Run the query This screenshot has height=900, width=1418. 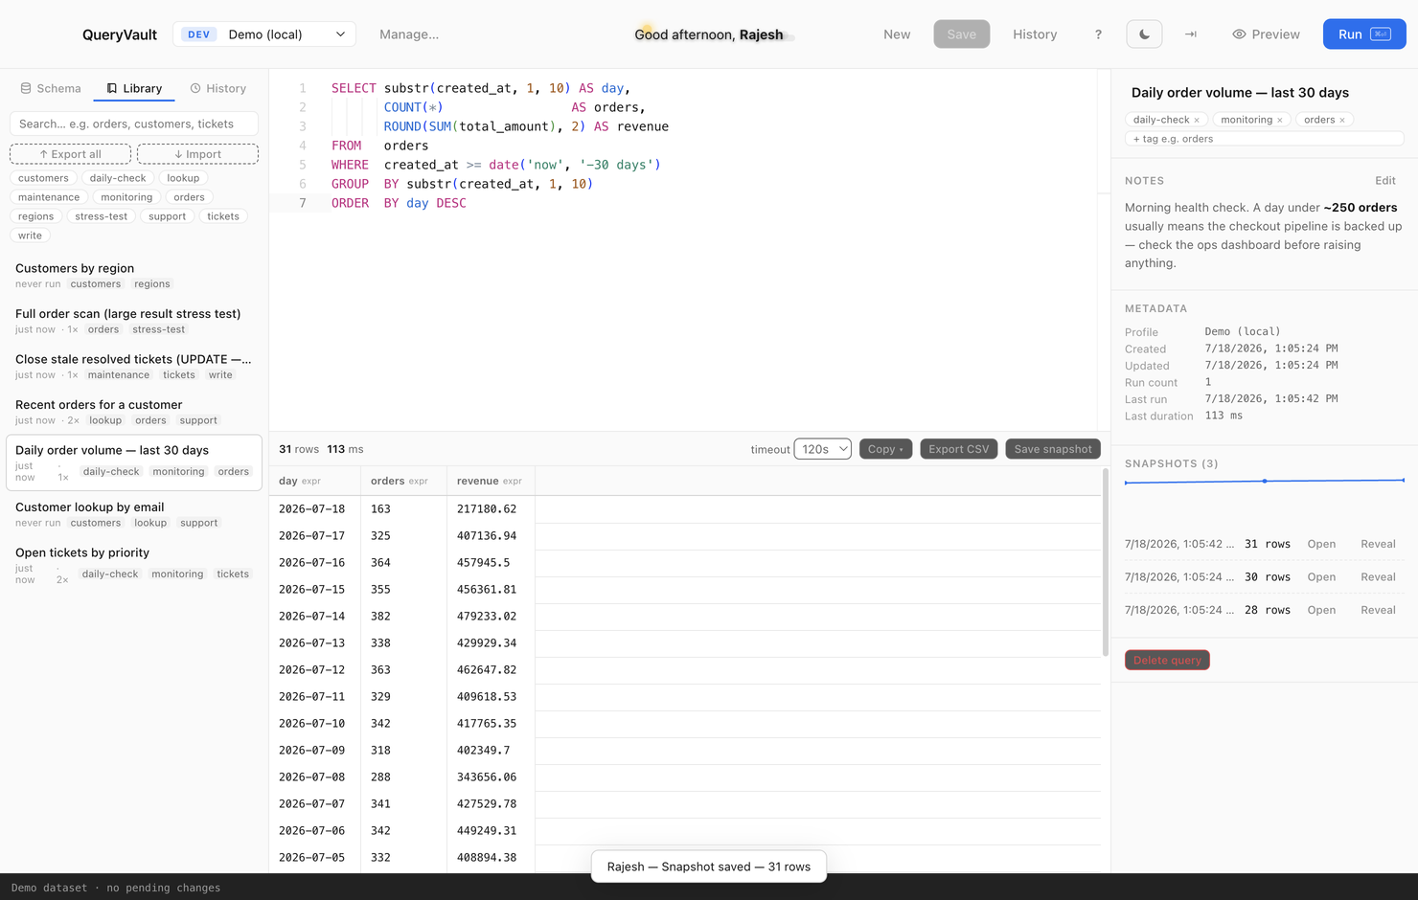[1364, 34]
